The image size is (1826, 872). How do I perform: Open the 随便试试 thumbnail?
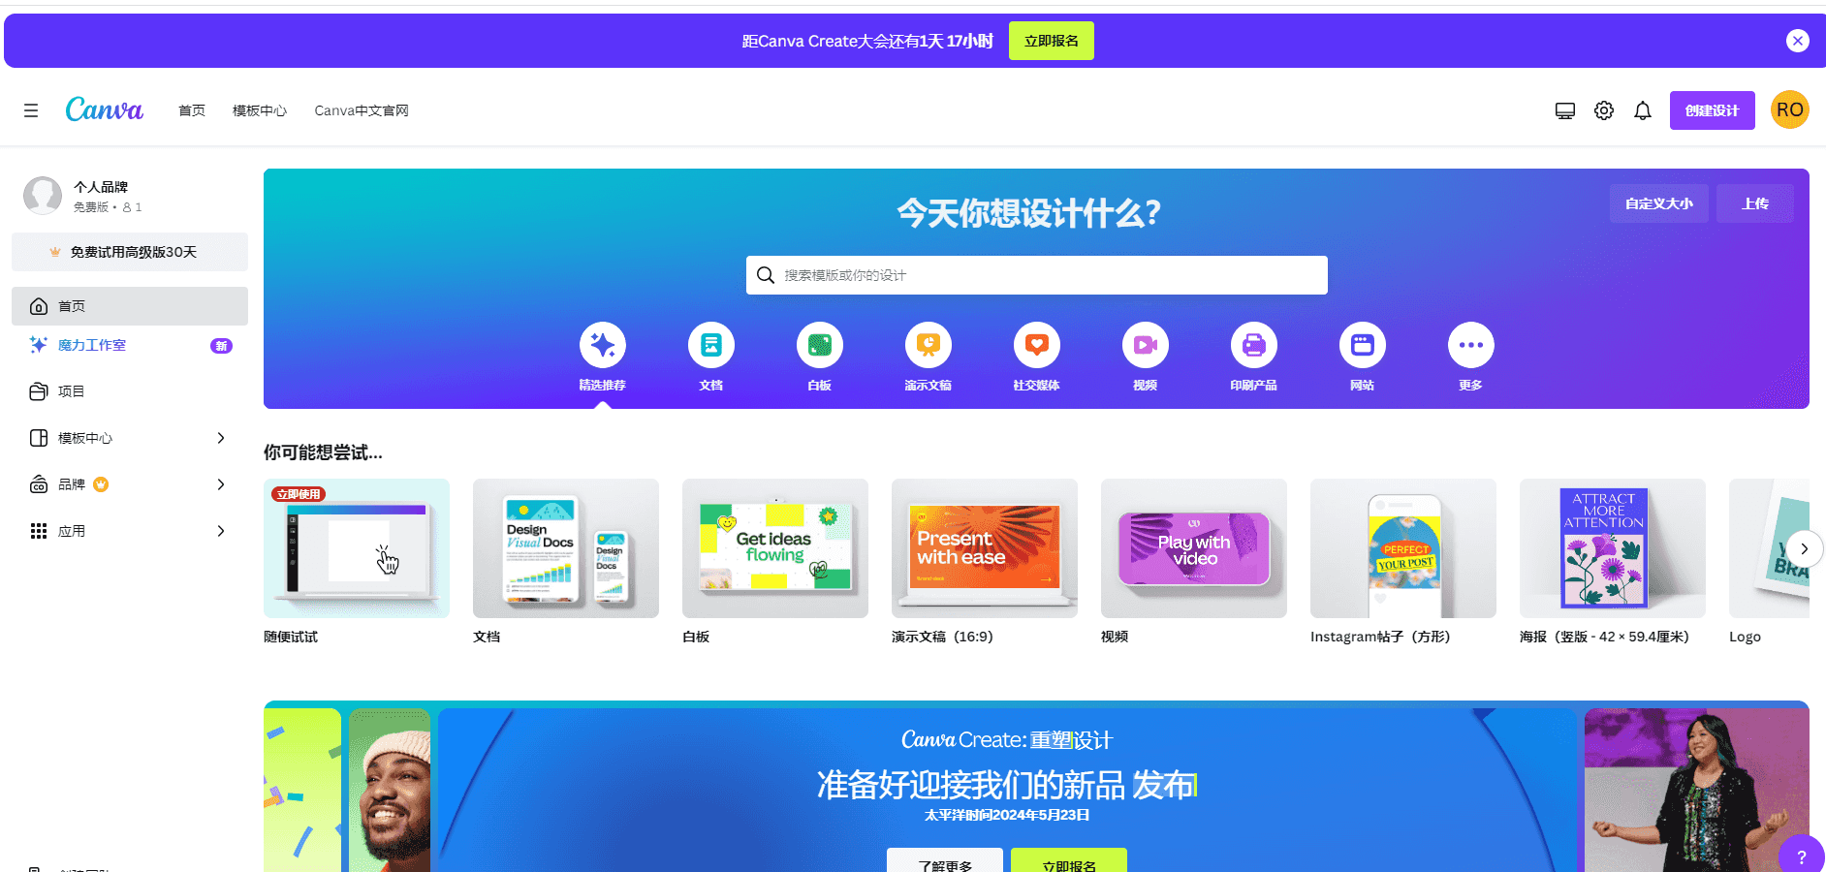click(357, 548)
